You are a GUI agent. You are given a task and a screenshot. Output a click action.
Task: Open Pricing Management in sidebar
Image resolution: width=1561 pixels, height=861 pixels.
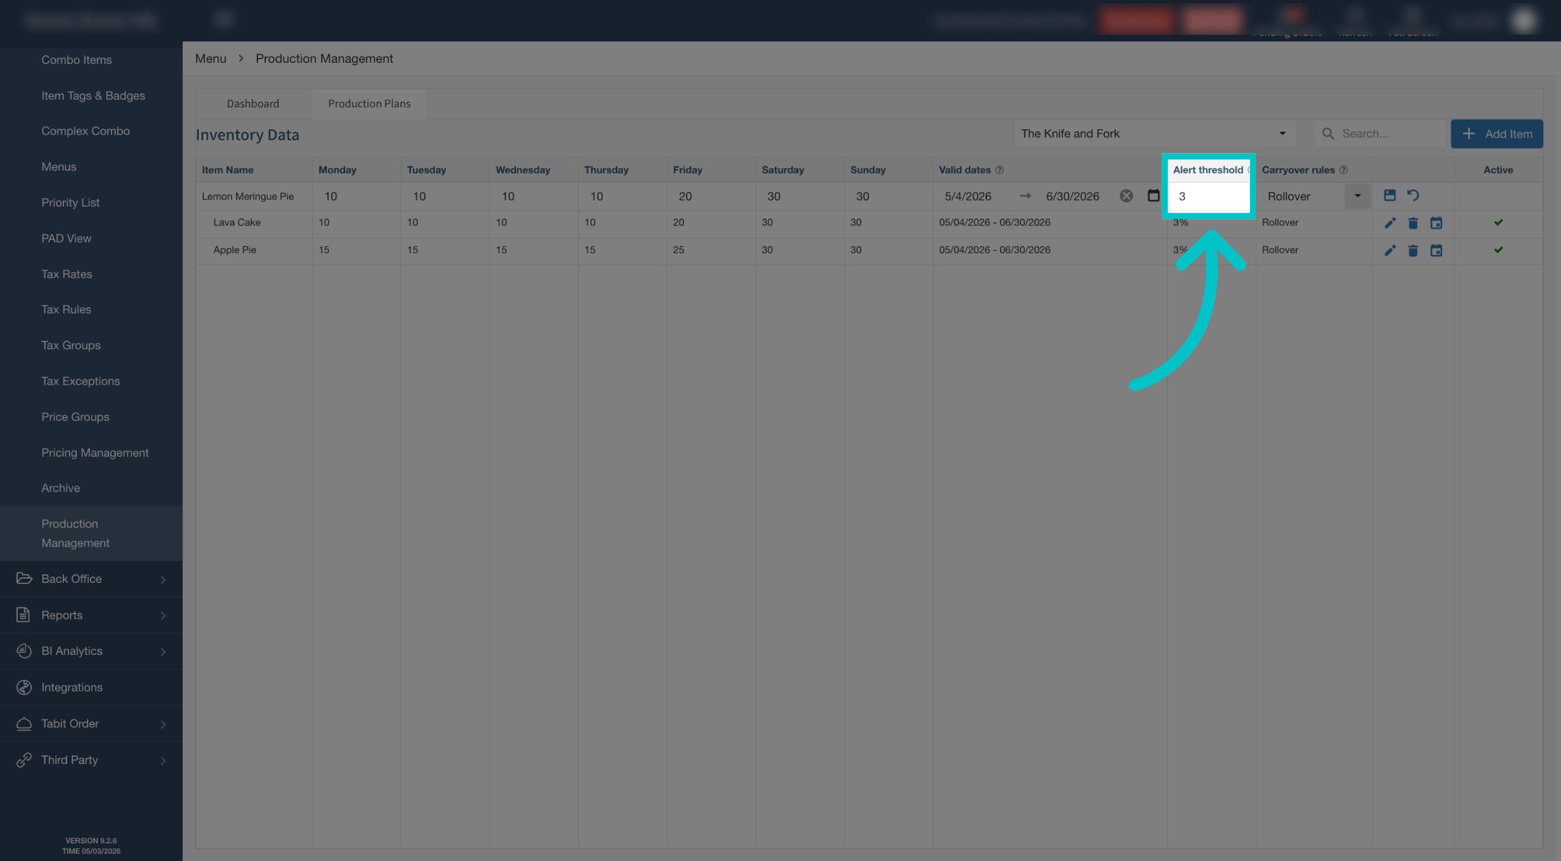(x=95, y=452)
